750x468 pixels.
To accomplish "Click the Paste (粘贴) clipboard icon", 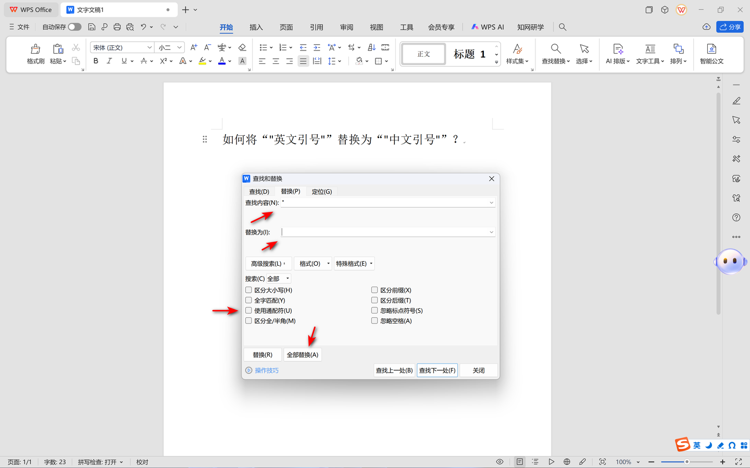I will point(58,49).
